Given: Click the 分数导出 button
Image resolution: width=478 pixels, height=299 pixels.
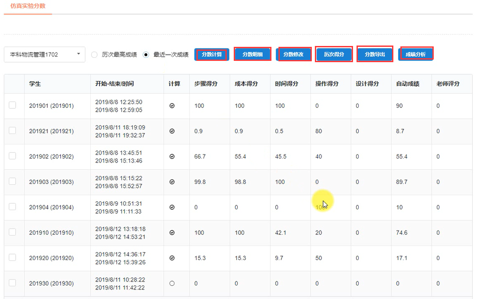Looking at the screenshot, I should [x=375, y=54].
